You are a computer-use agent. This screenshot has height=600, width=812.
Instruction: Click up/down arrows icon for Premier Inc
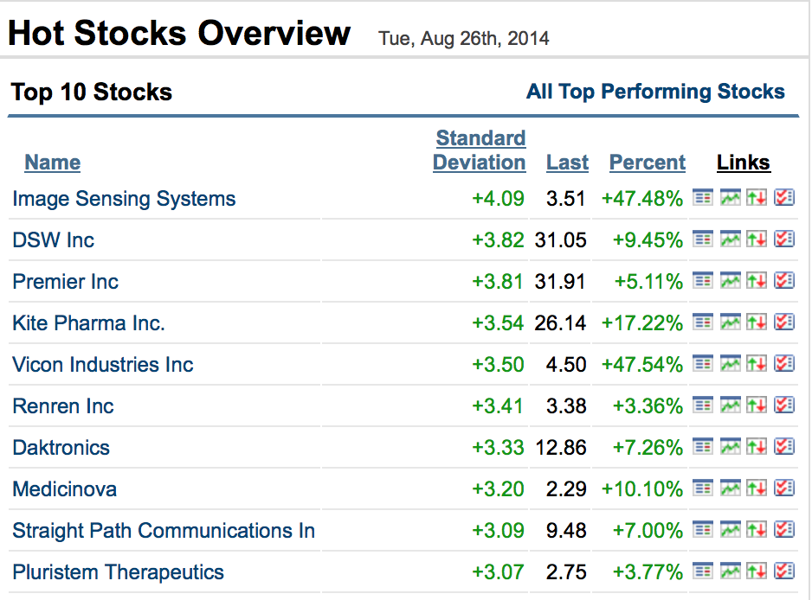coord(757,280)
